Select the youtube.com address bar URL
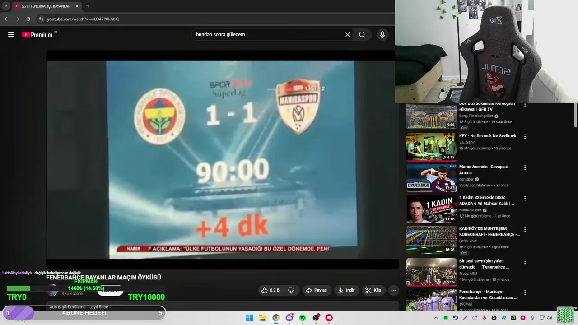The width and height of the screenshot is (578, 325). [x=83, y=19]
